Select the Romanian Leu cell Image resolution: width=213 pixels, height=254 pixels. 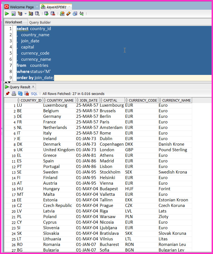pyautogui.click(x=175, y=245)
